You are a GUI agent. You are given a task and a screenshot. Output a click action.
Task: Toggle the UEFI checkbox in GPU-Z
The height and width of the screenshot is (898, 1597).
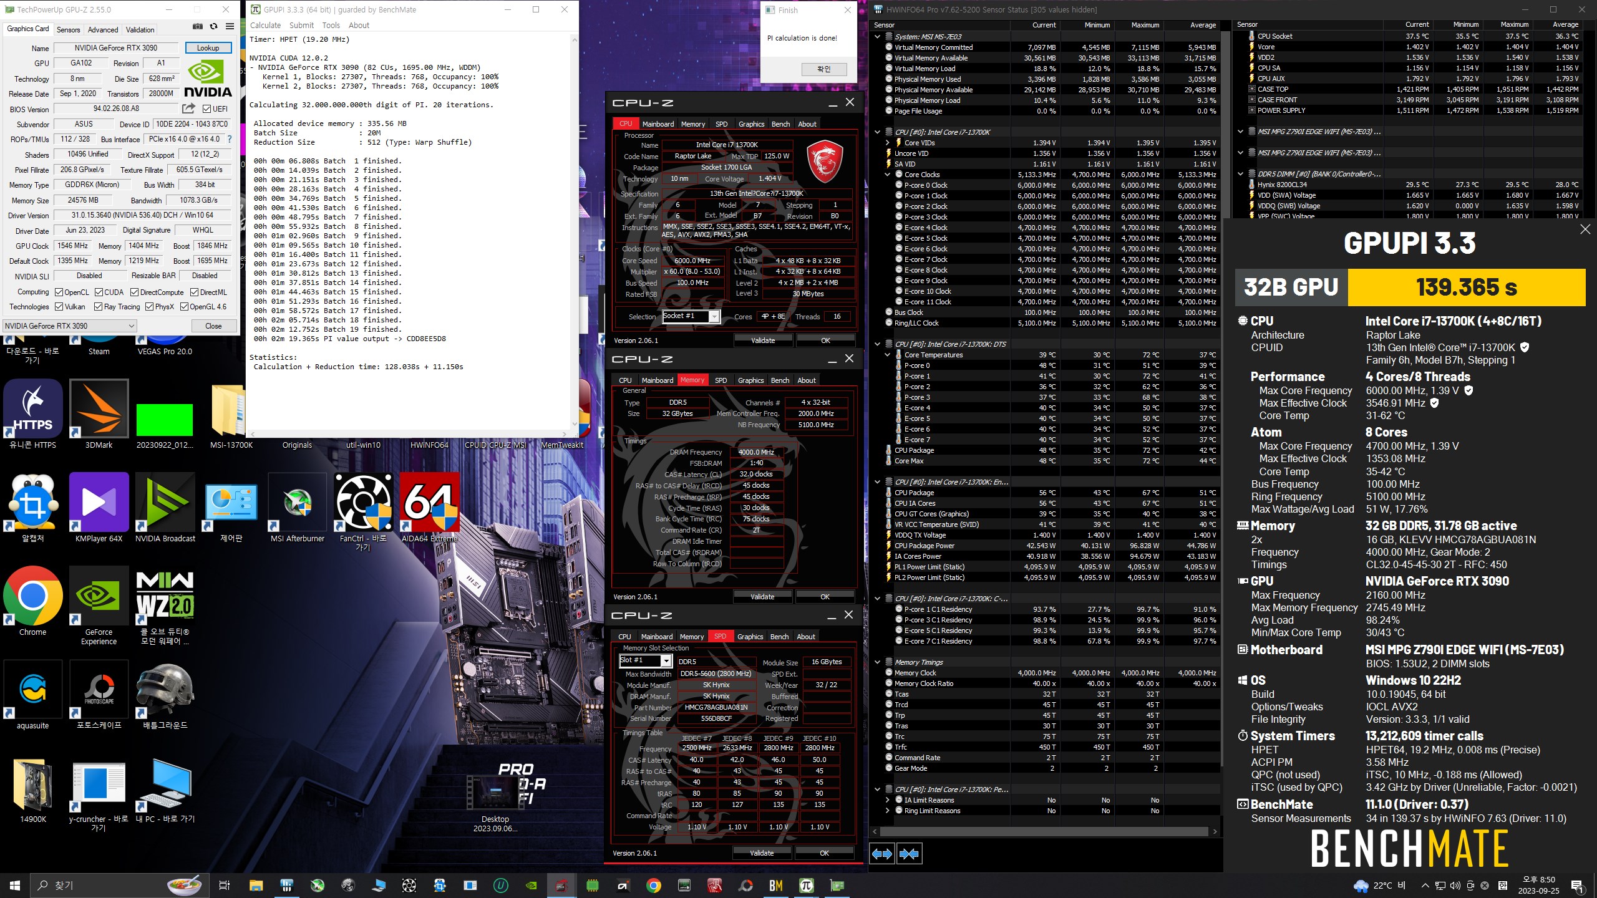(x=206, y=109)
